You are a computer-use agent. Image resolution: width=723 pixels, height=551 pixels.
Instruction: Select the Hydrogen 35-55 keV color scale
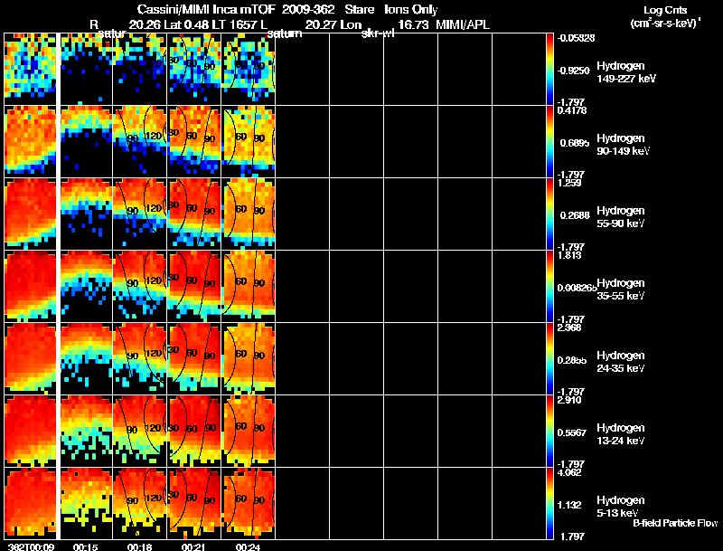[x=549, y=287]
